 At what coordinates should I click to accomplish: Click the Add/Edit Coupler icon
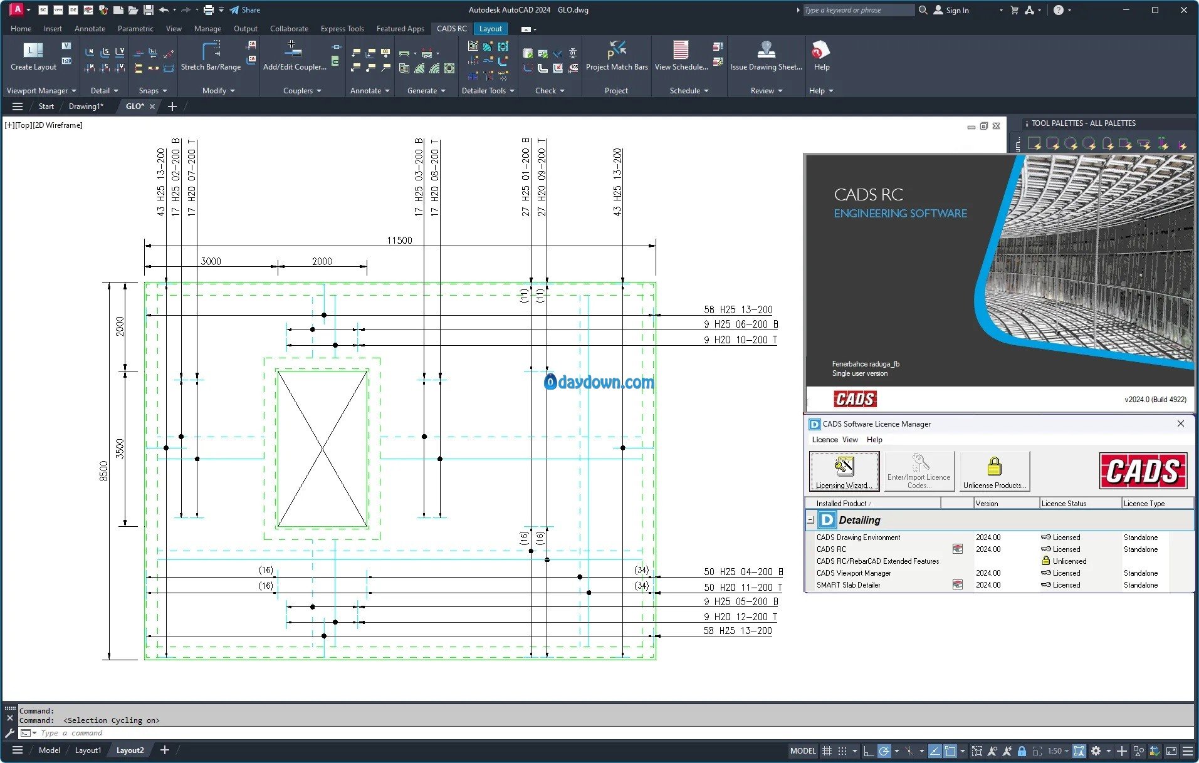coord(293,50)
